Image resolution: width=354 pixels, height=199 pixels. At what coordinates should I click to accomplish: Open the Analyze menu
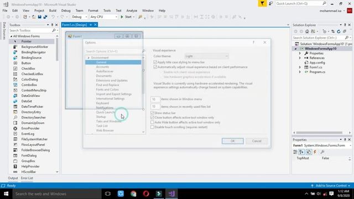(132, 11)
